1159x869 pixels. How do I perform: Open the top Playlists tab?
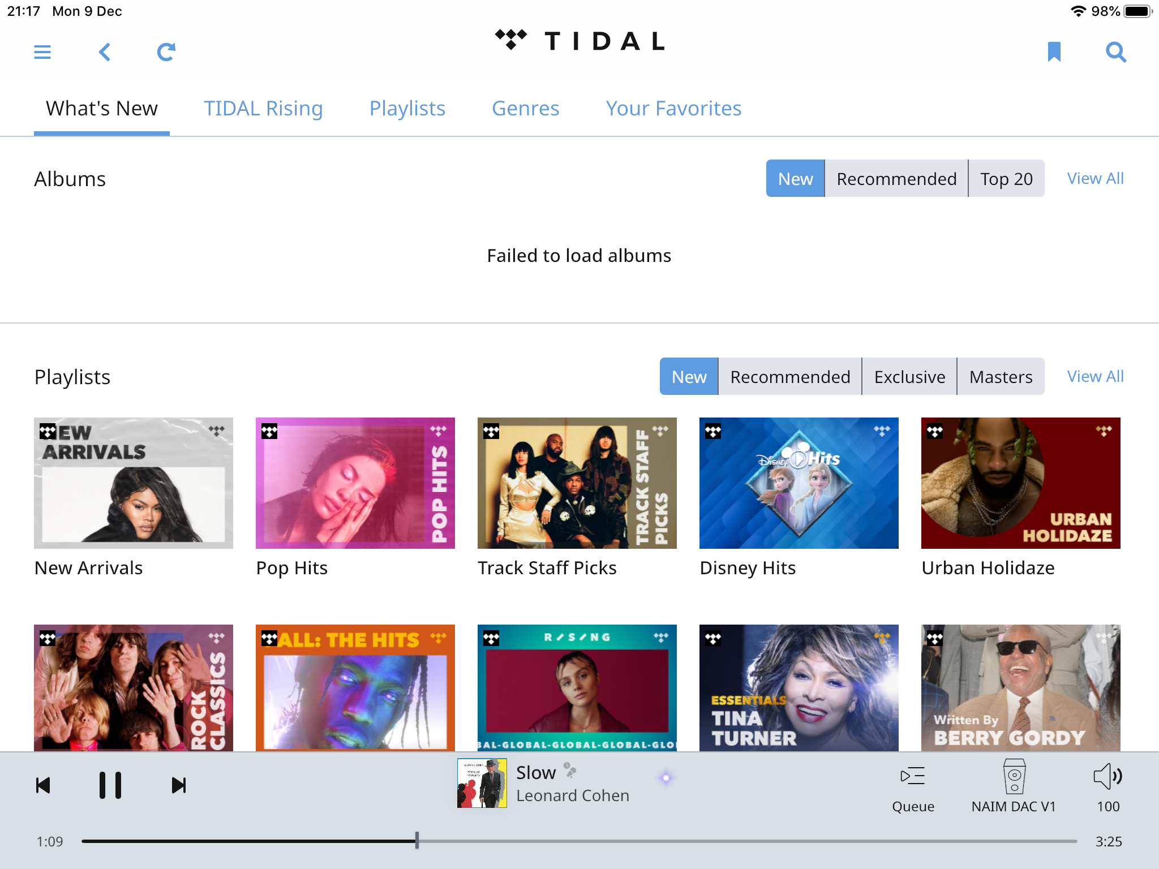[x=407, y=108]
